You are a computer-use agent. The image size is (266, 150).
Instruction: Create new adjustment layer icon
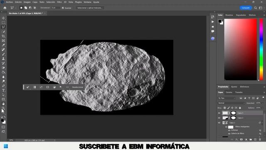pos(246,140)
